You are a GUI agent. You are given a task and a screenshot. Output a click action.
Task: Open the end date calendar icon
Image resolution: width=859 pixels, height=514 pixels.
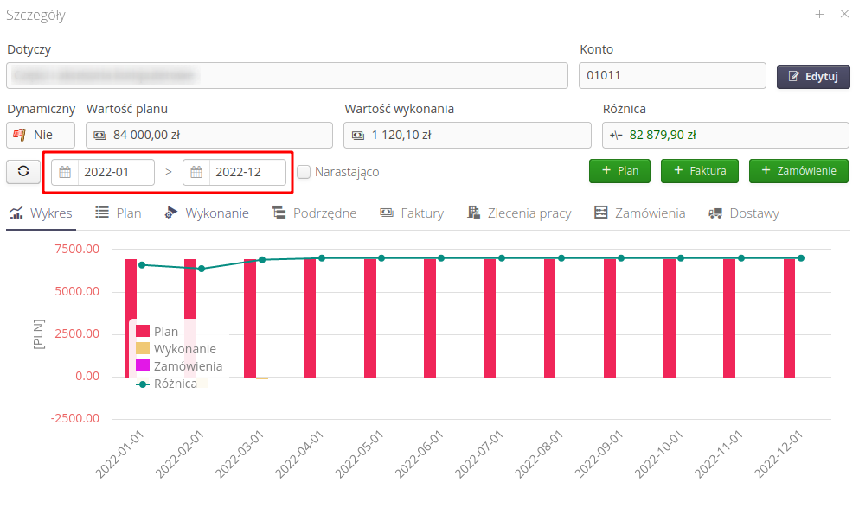pyautogui.click(x=196, y=172)
